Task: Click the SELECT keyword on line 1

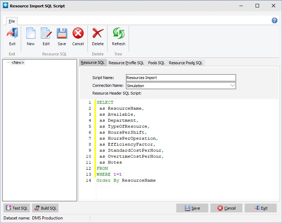Action: [105, 102]
